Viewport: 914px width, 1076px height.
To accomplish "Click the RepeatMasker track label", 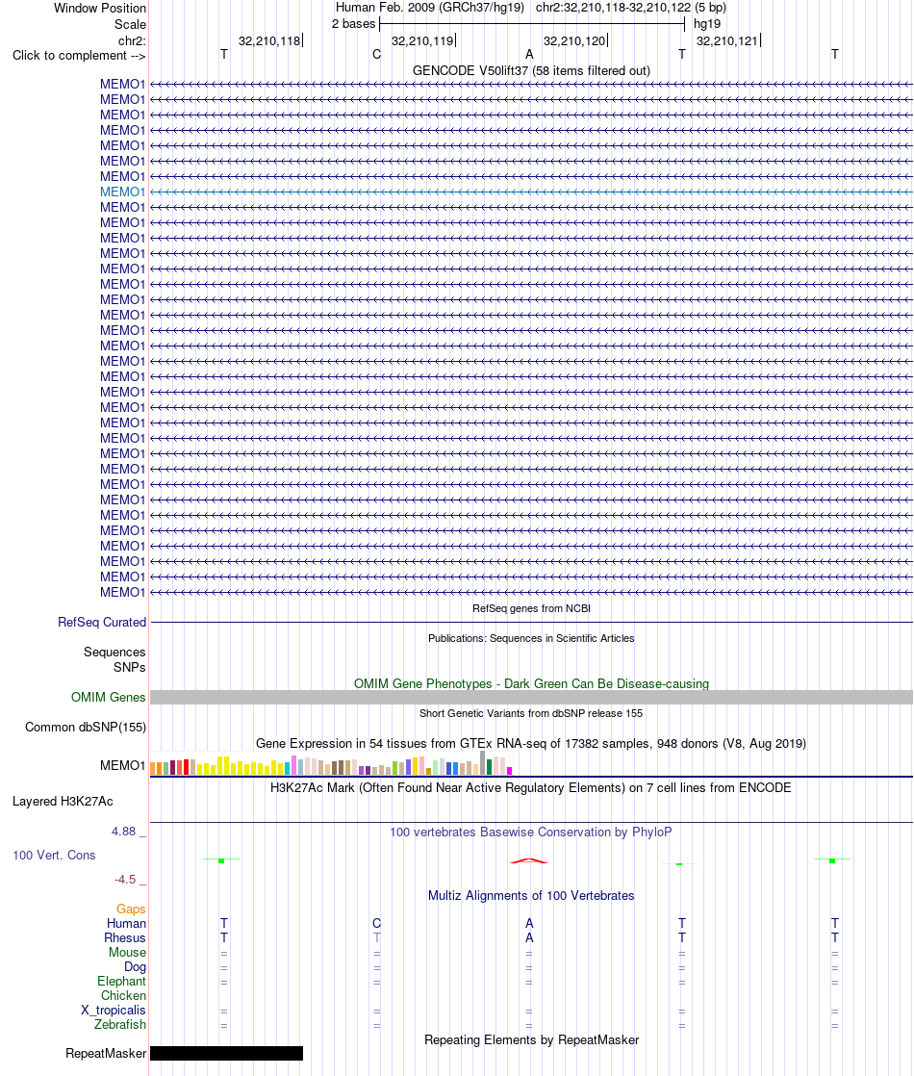I will pos(106,1053).
